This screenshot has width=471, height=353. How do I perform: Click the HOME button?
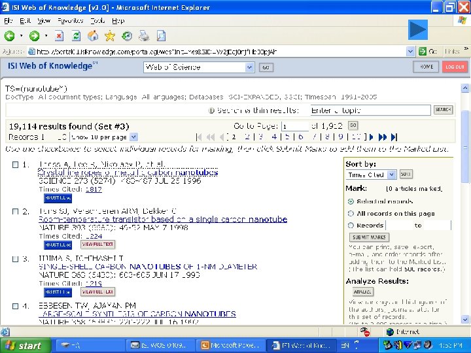point(426,67)
